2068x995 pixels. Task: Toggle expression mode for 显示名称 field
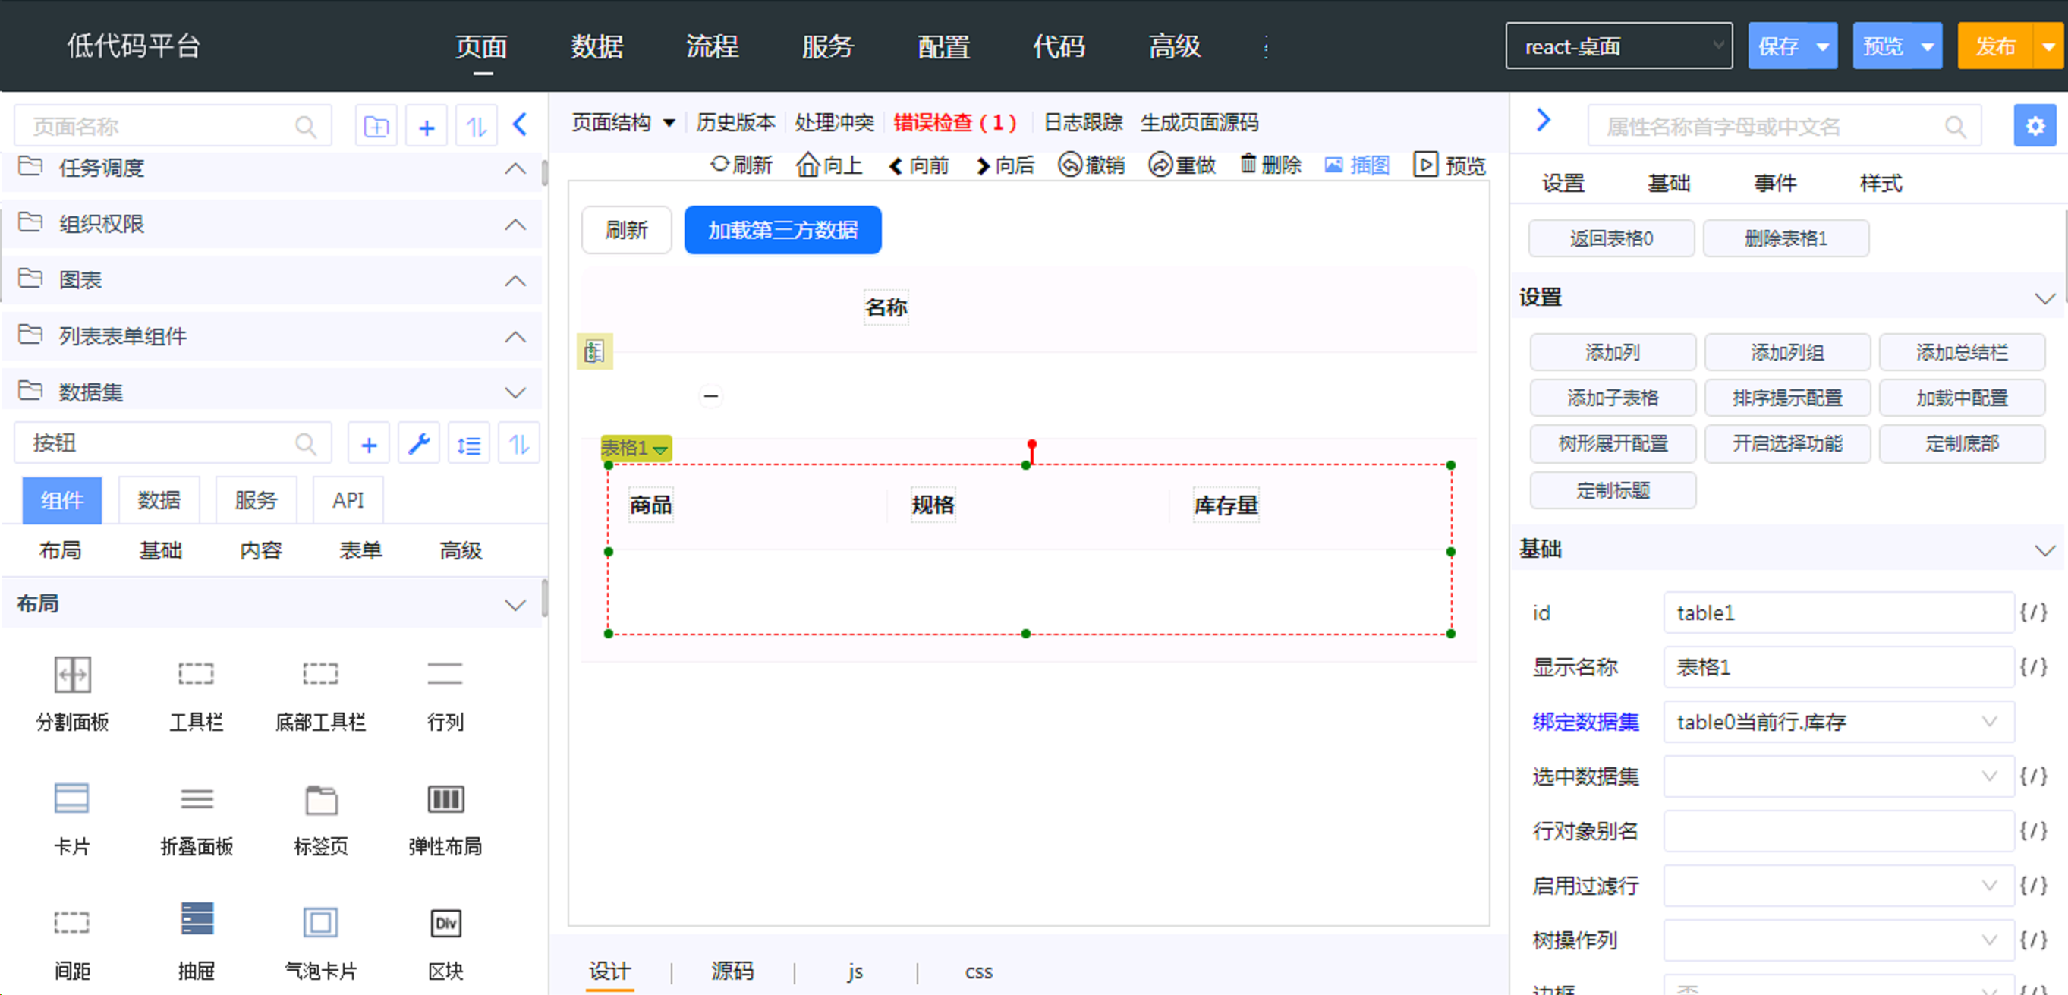pos(2032,666)
